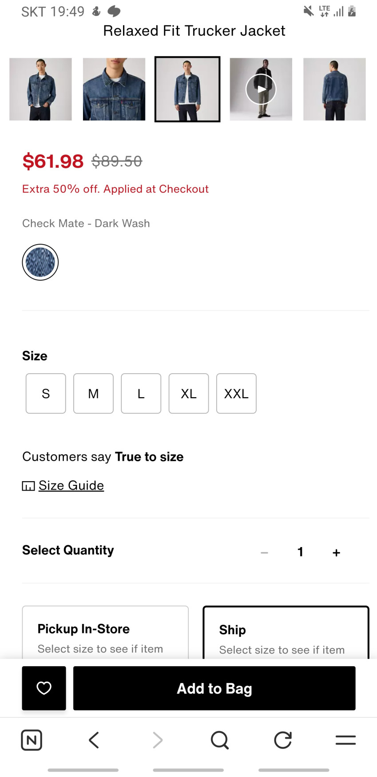View the back-view jacket thumbnail
The width and height of the screenshot is (377, 777).
(x=334, y=89)
